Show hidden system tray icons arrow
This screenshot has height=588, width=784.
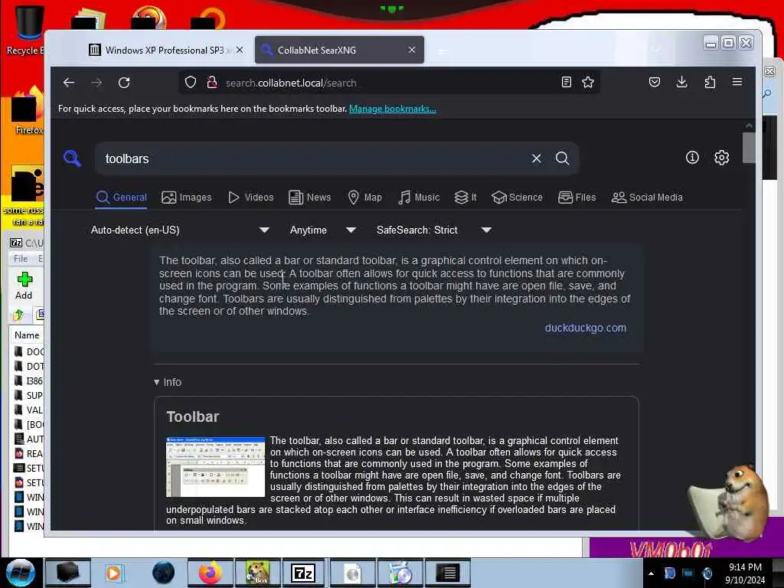(x=651, y=573)
